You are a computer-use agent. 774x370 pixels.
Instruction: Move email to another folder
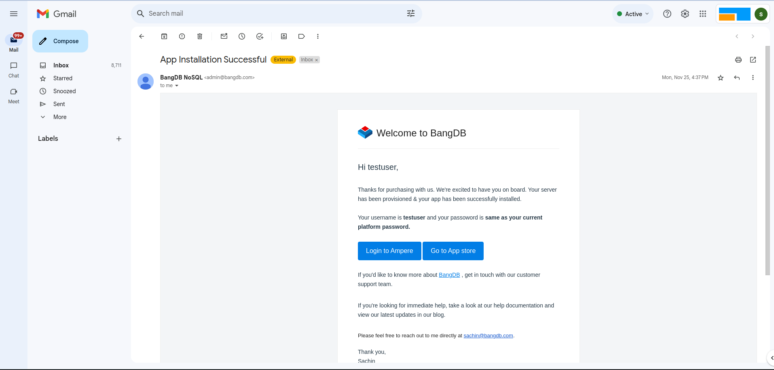(x=284, y=36)
